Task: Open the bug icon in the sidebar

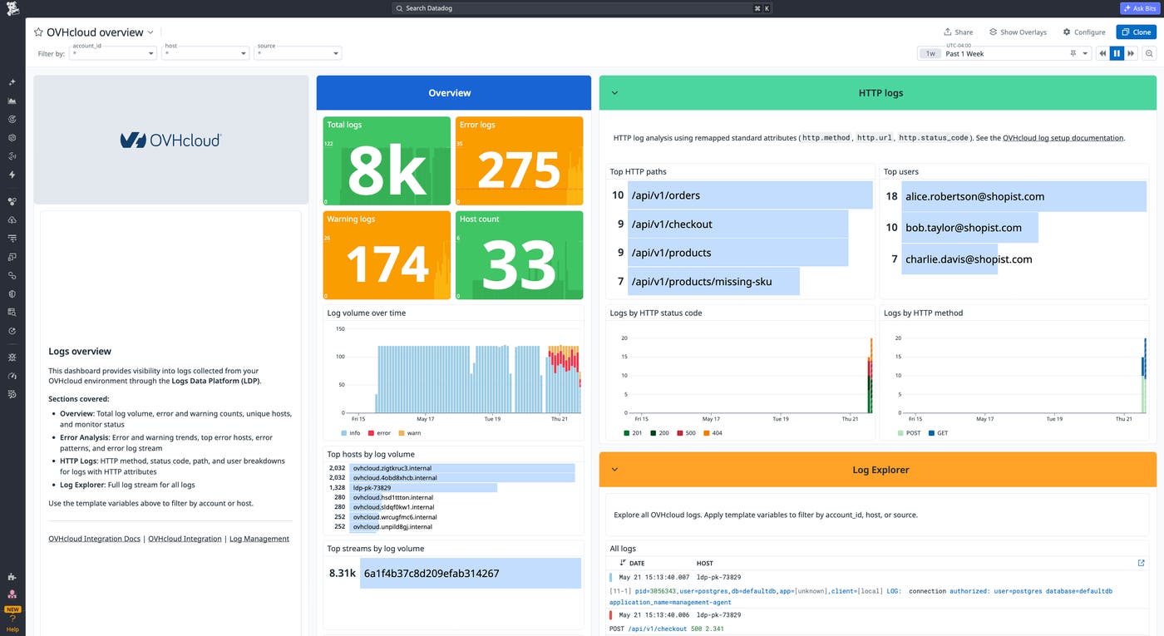Action: (12, 357)
